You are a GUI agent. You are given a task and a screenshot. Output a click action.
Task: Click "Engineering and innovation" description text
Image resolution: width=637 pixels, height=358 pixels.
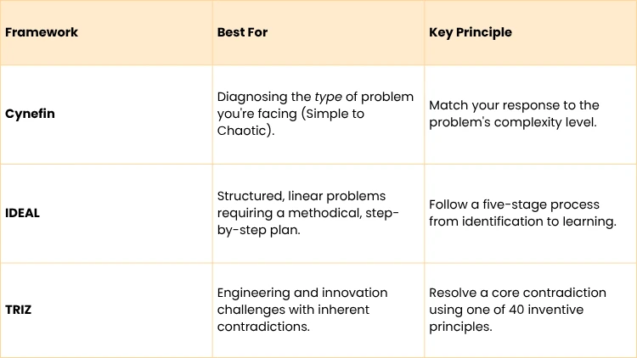pos(302,293)
